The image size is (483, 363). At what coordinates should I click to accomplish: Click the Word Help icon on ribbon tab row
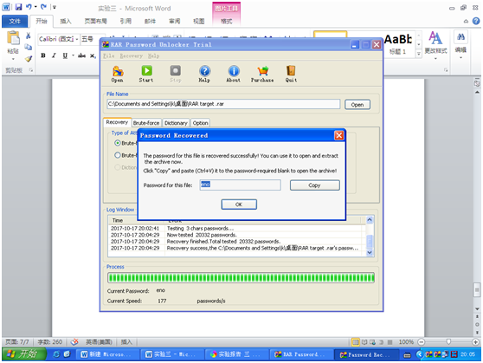pos(476,21)
